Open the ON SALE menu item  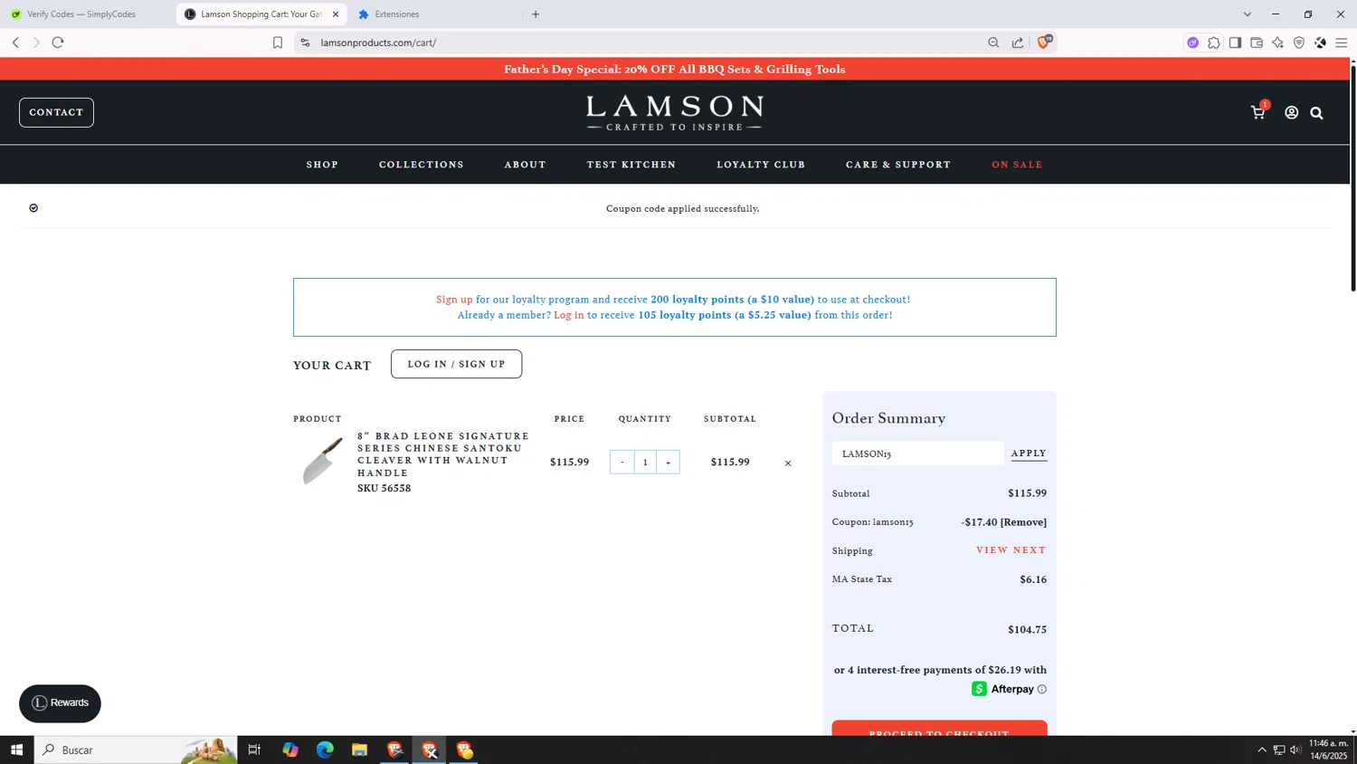pos(1017,165)
